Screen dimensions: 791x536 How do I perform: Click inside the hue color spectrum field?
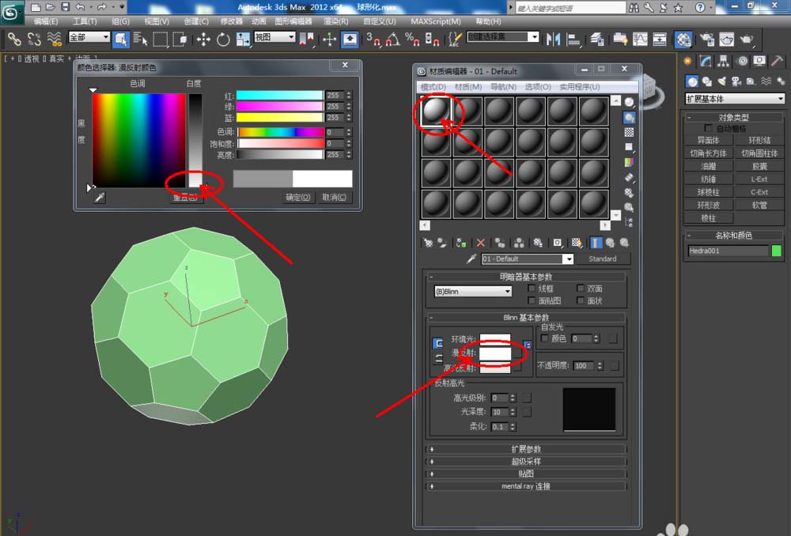click(138, 140)
